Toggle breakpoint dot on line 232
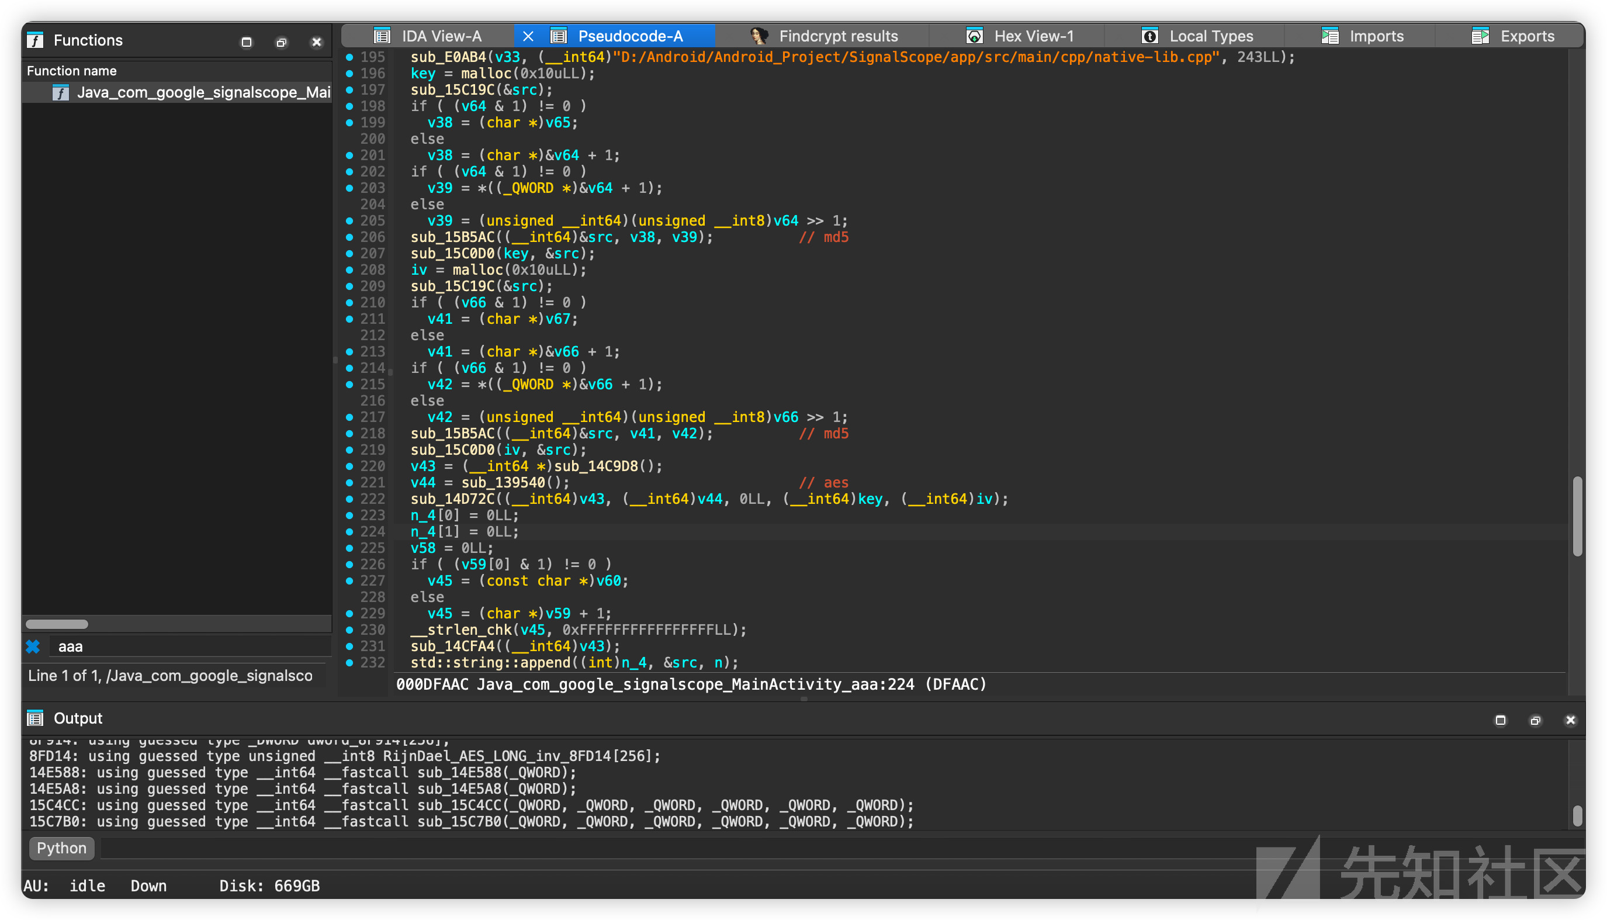The height and width of the screenshot is (920, 1607). (349, 663)
